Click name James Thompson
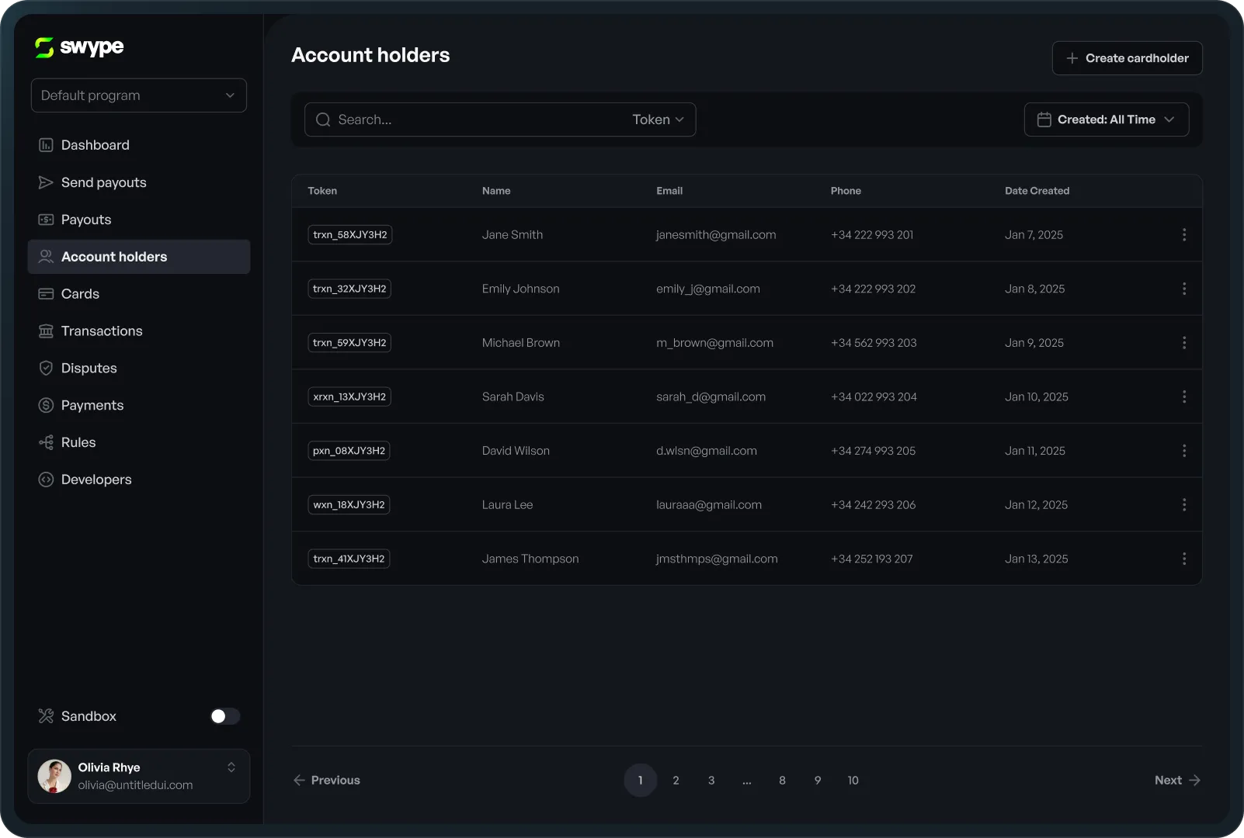 [x=530, y=559]
